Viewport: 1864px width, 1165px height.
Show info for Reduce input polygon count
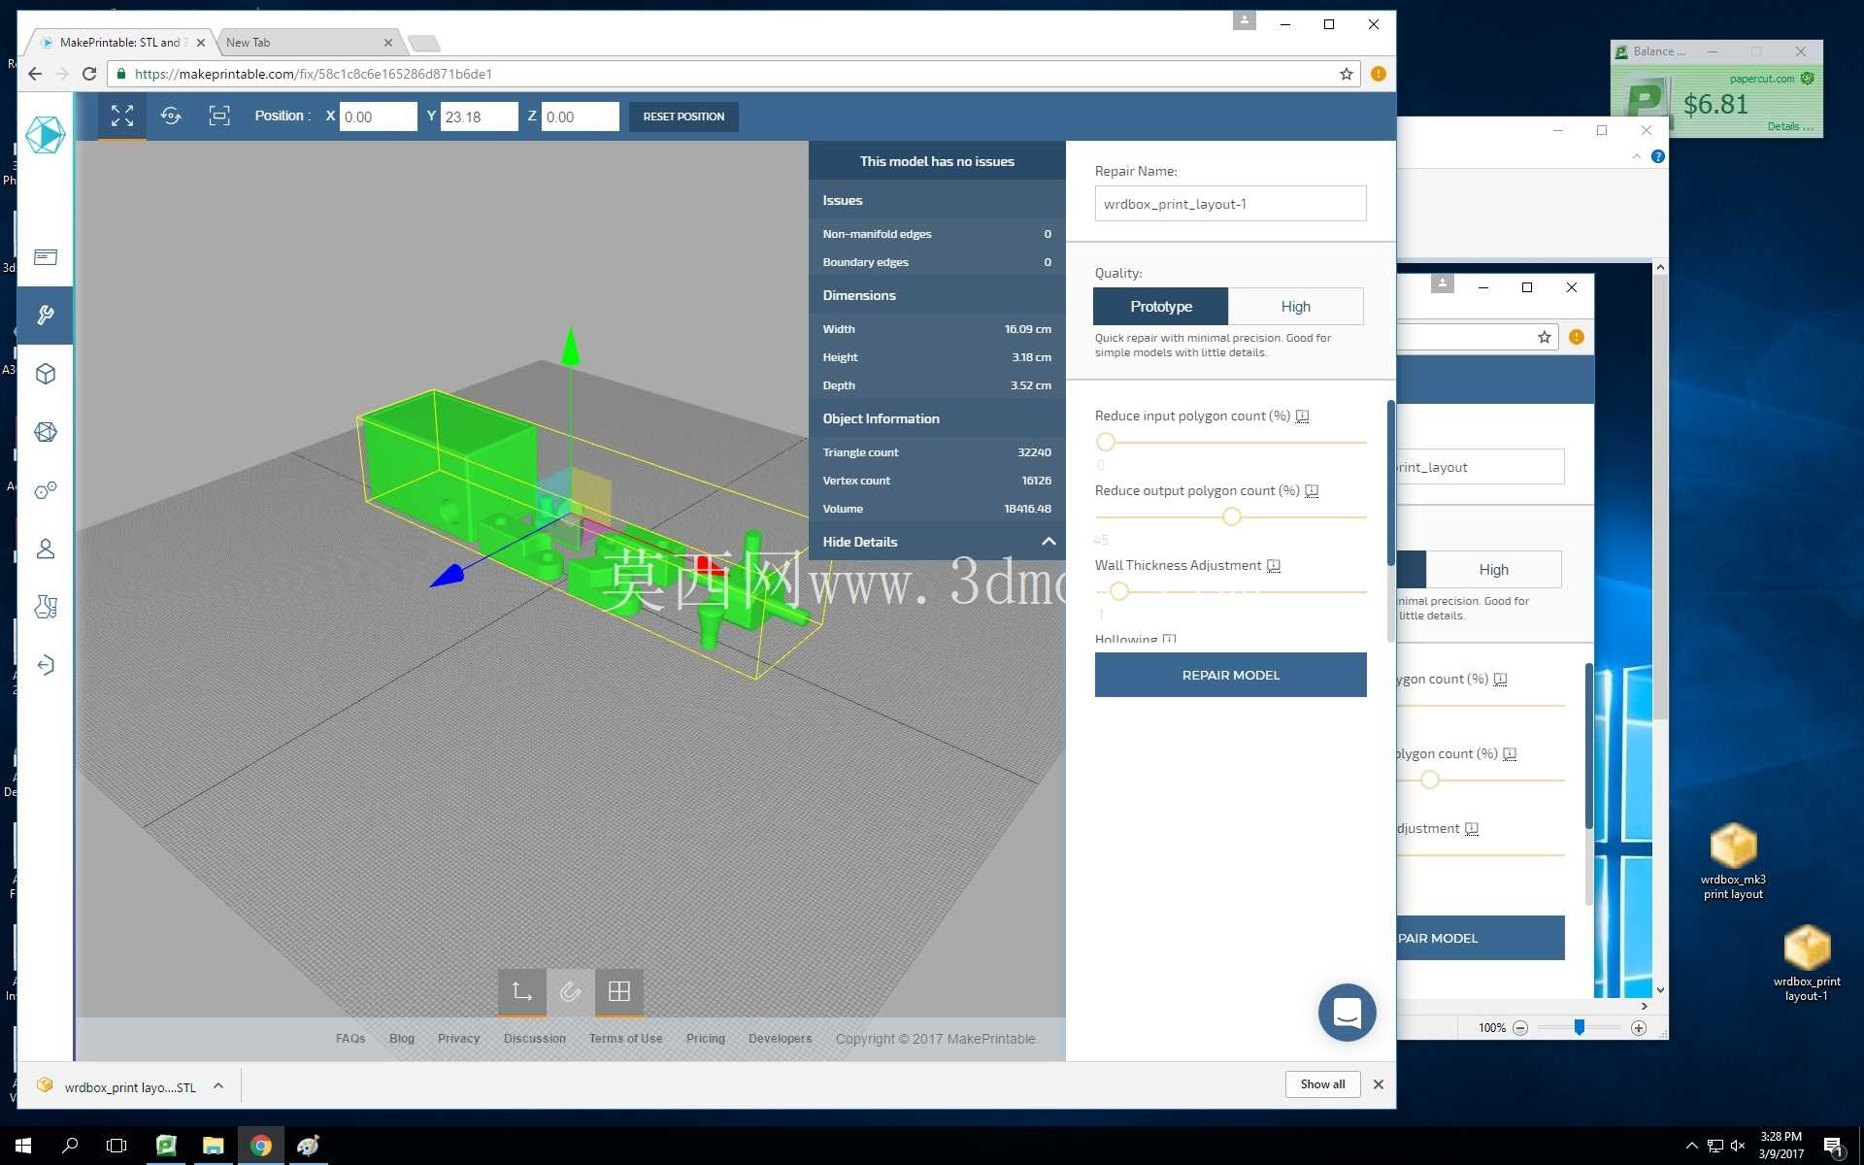point(1303,416)
